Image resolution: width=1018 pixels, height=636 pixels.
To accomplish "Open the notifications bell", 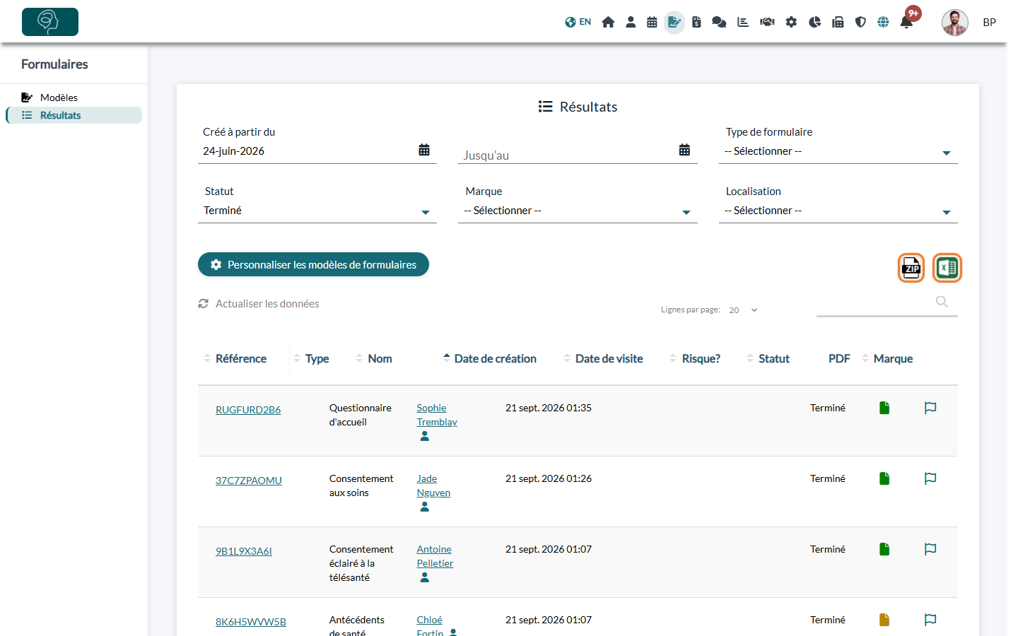I will pyautogui.click(x=906, y=22).
